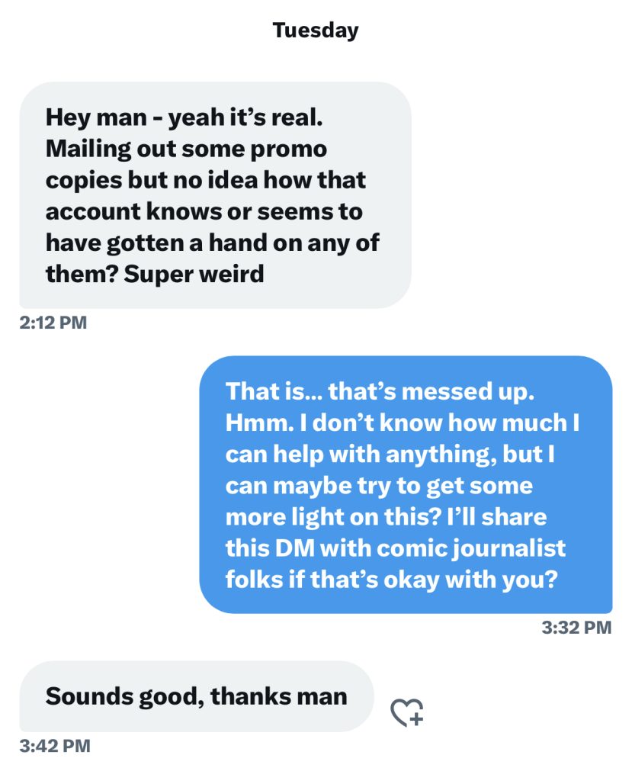Click 'account knows or seems to' line
The image size is (632, 784).
204,211
